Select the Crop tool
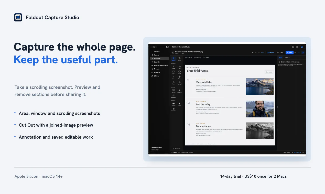Screen dimensions: 325x194 pyautogui.click(x=179, y=59)
